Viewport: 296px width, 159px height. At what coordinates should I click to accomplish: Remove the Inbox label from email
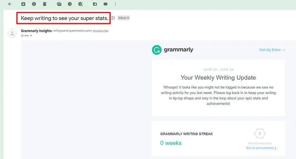tap(128, 18)
